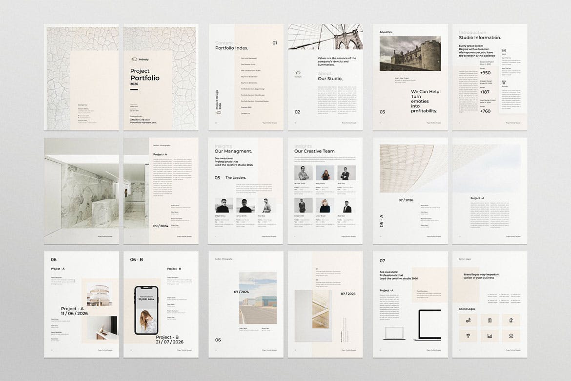Click the Industy logo icon on cover

(x=134, y=59)
